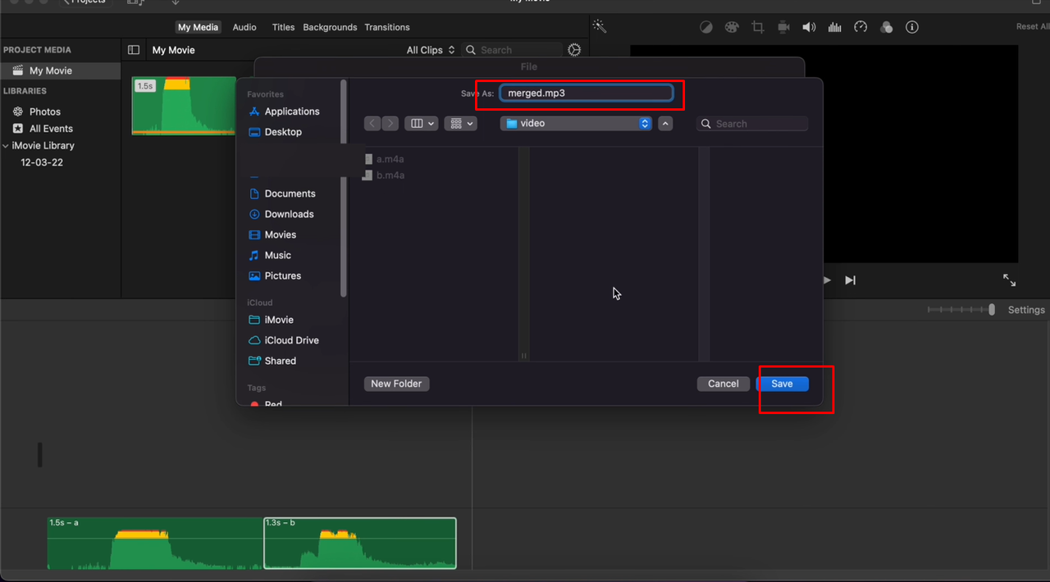
Task: Open Applications in the dialog sidebar
Action: pyautogui.click(x=292, y=111)
